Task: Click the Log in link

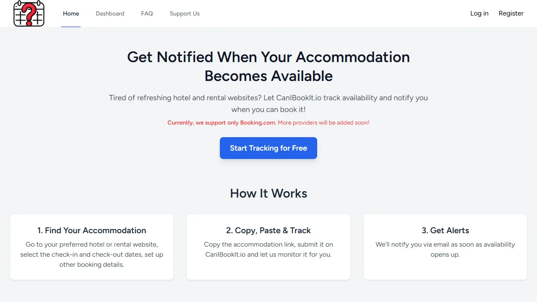Action: coord(479,13)
